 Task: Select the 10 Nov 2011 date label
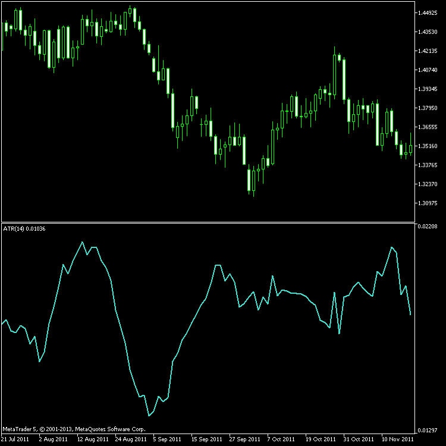[397, 439]
